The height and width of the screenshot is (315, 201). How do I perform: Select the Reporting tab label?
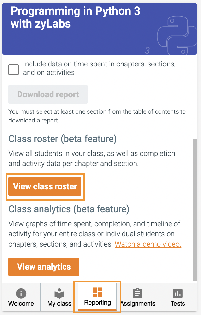97,303
